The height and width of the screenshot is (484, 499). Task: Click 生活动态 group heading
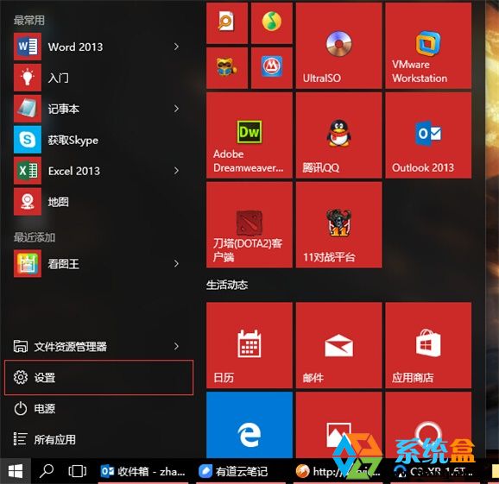click(227, 285)
